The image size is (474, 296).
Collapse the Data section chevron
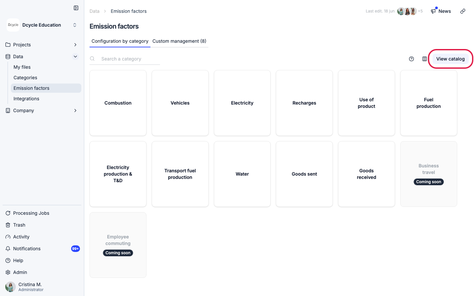pyautogui.click(x=75, y=57)
